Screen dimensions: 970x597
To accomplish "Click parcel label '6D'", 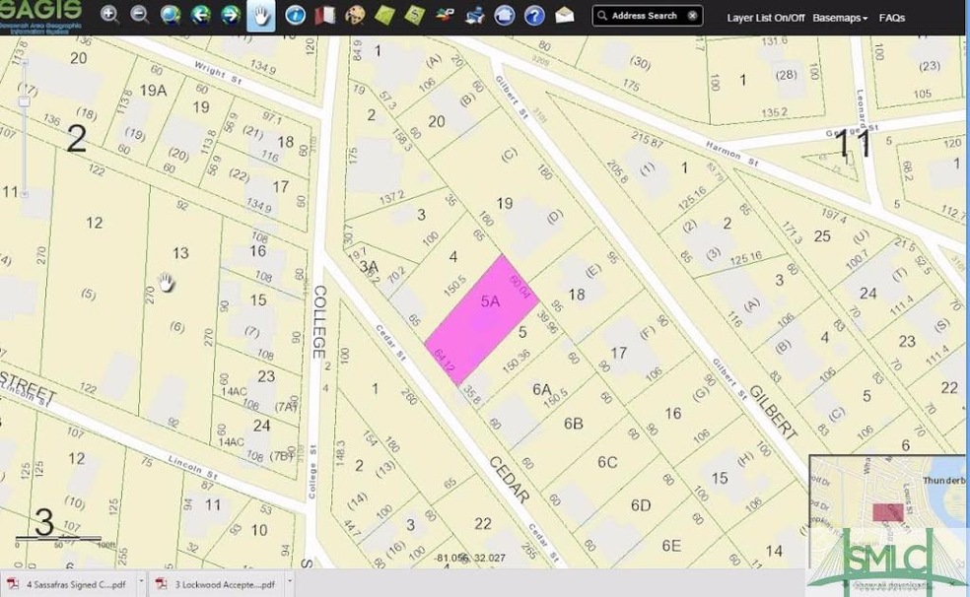I will tap(641, 505).
